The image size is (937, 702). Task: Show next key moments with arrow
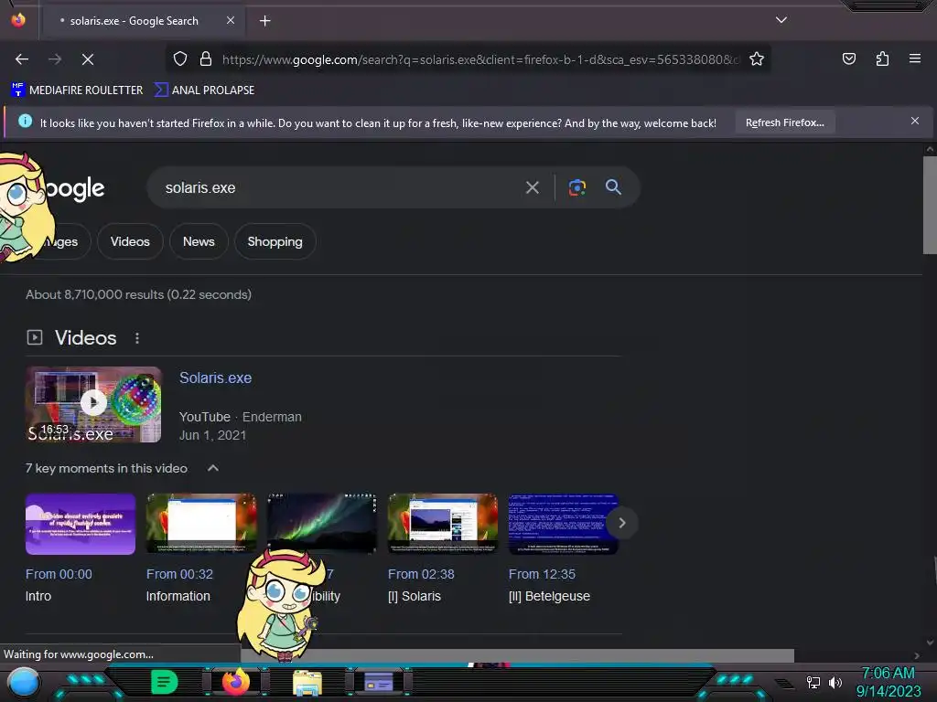click(621, 523)
